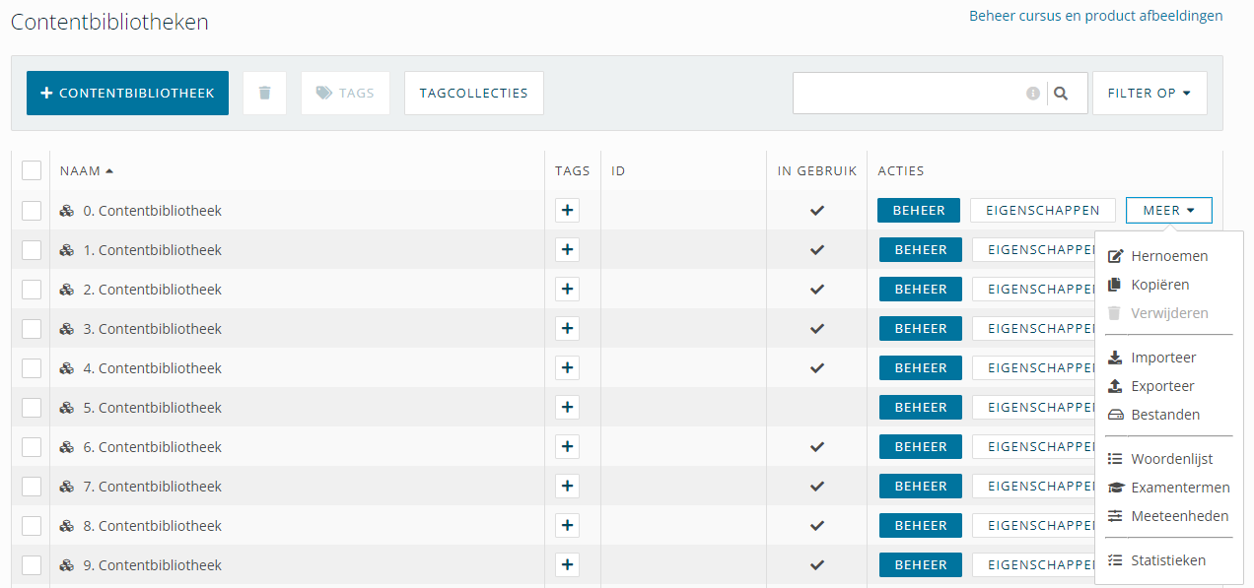Click plus tag icon for 9. Contentbibliotheek
The image size is (1254, 588).
567,565
